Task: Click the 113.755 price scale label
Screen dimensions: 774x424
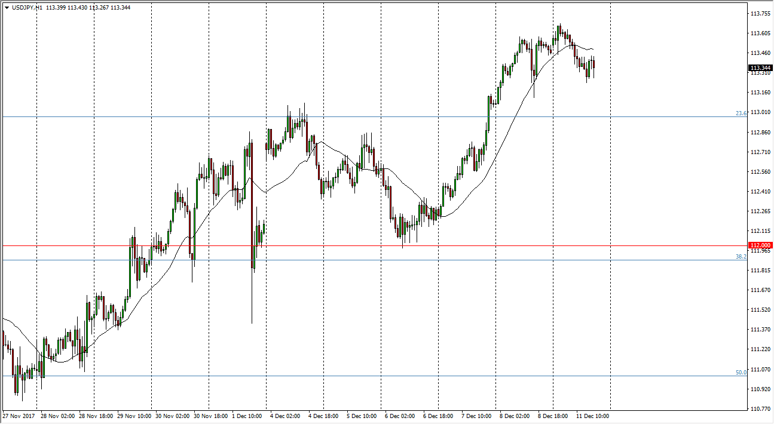Action: pos(760,14)
